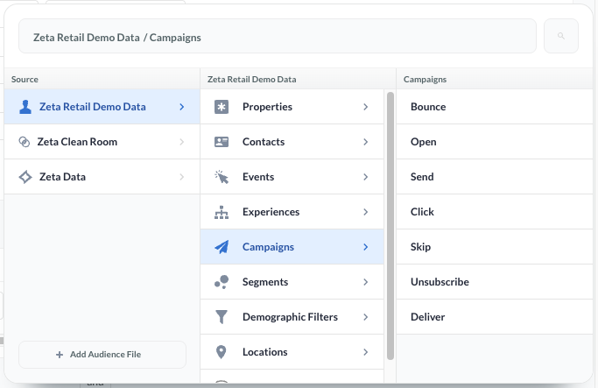Open the Segments category
Viewport: 598px width, 388px height.
(292, 282)
